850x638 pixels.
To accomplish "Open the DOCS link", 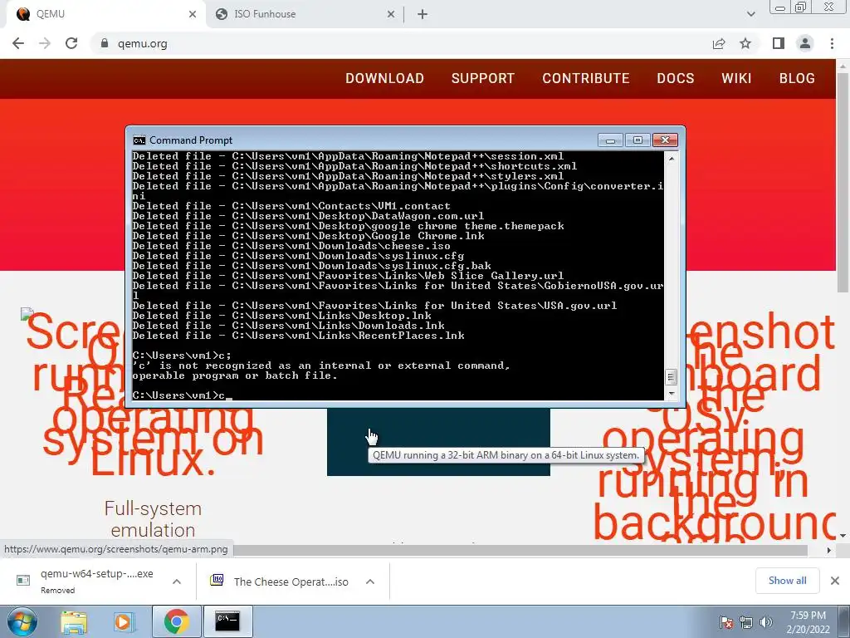I will pos(676,78).
